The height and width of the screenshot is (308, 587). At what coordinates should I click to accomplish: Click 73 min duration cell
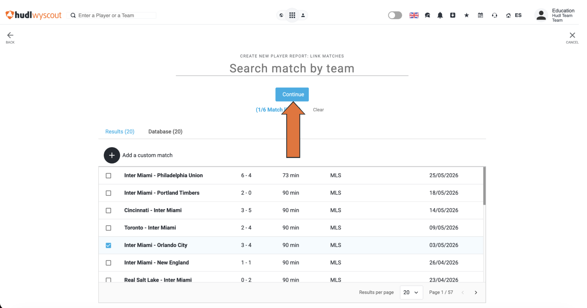291,175
